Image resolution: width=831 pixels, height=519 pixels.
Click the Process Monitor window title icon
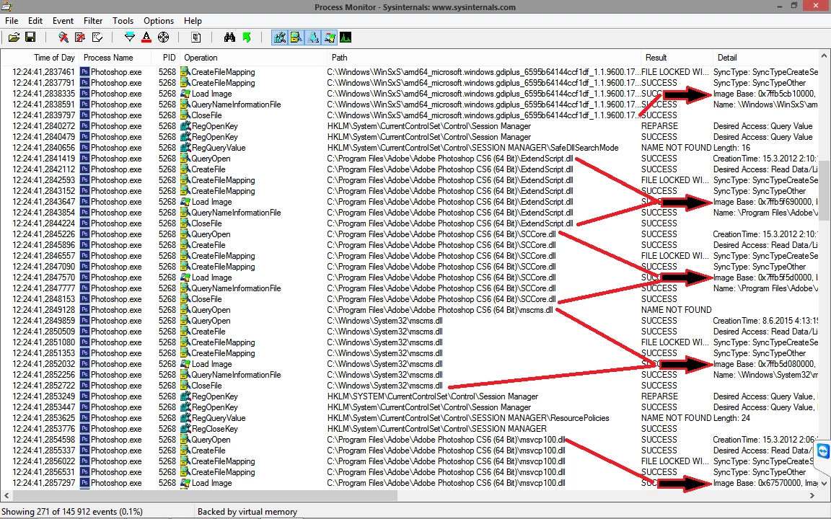[x=6, y=6]
